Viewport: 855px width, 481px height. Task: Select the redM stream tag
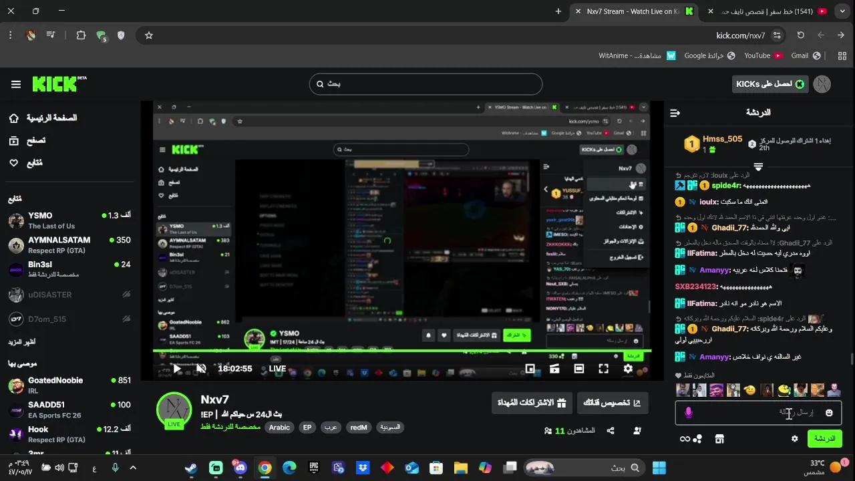click(359, 428)
